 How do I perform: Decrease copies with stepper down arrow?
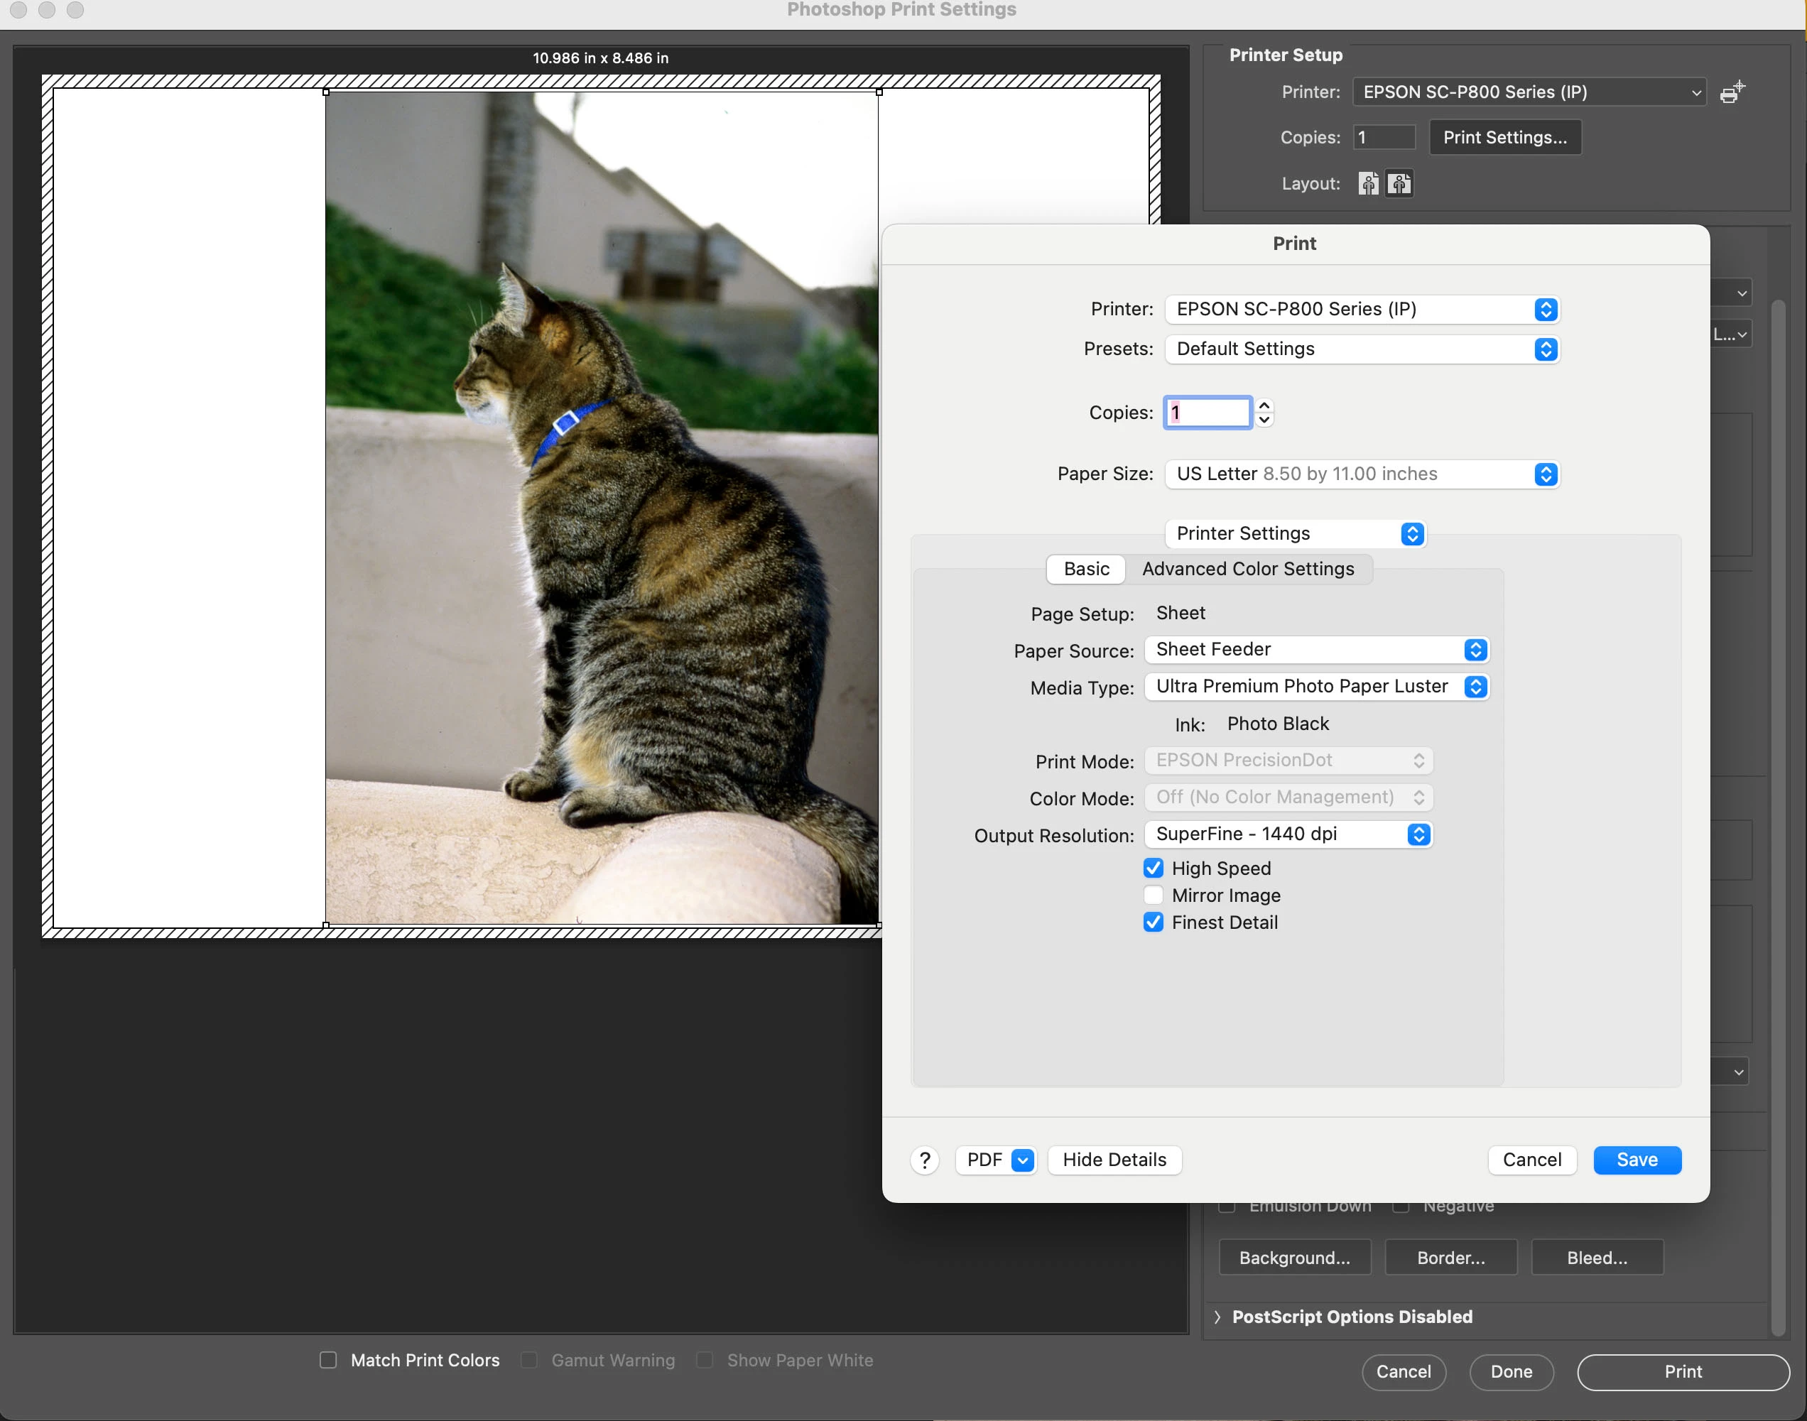click(x=1264, y=420)
